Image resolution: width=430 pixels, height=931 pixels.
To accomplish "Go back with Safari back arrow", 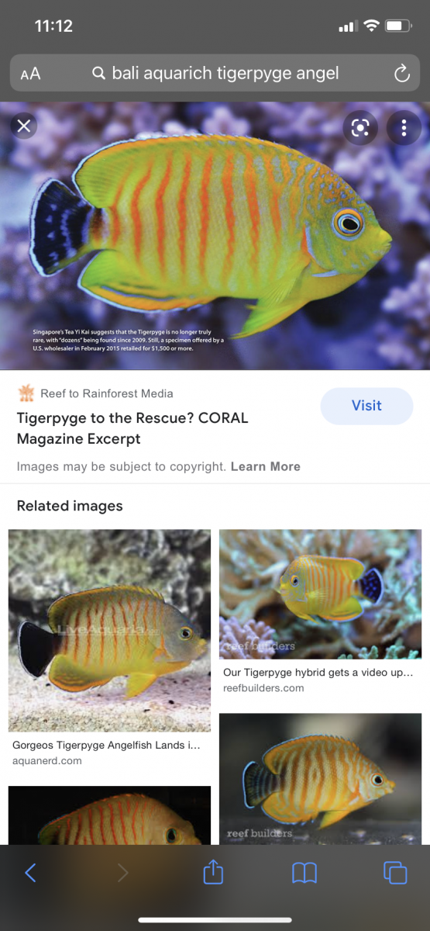I will pos(30,873).
